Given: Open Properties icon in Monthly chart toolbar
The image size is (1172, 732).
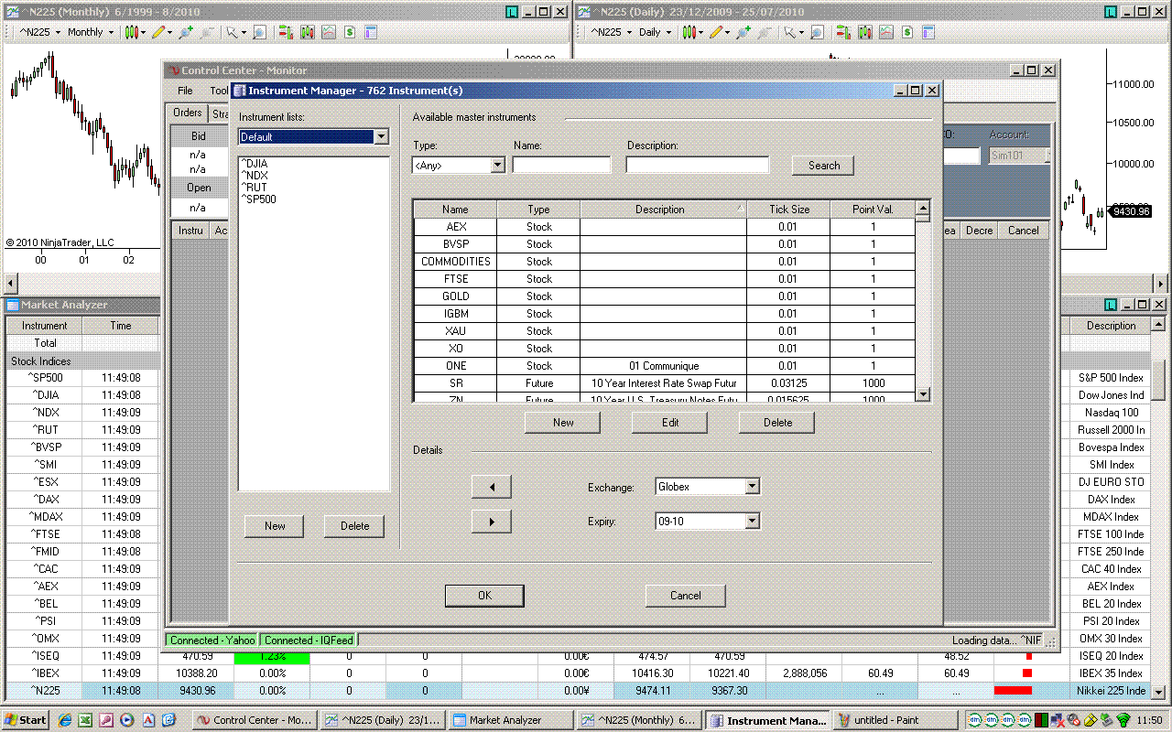Looking at the screenshot, I should 371,32.
